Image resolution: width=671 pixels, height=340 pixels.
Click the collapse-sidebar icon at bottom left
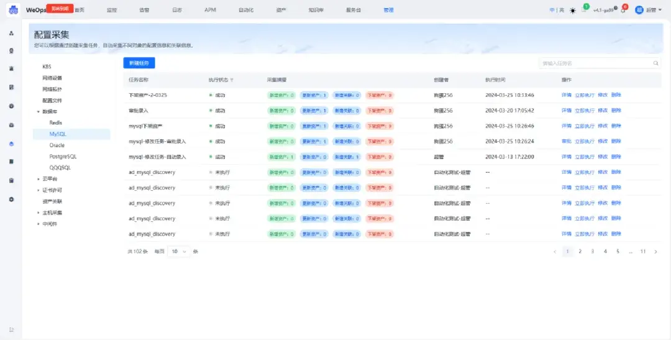[11, 329]
